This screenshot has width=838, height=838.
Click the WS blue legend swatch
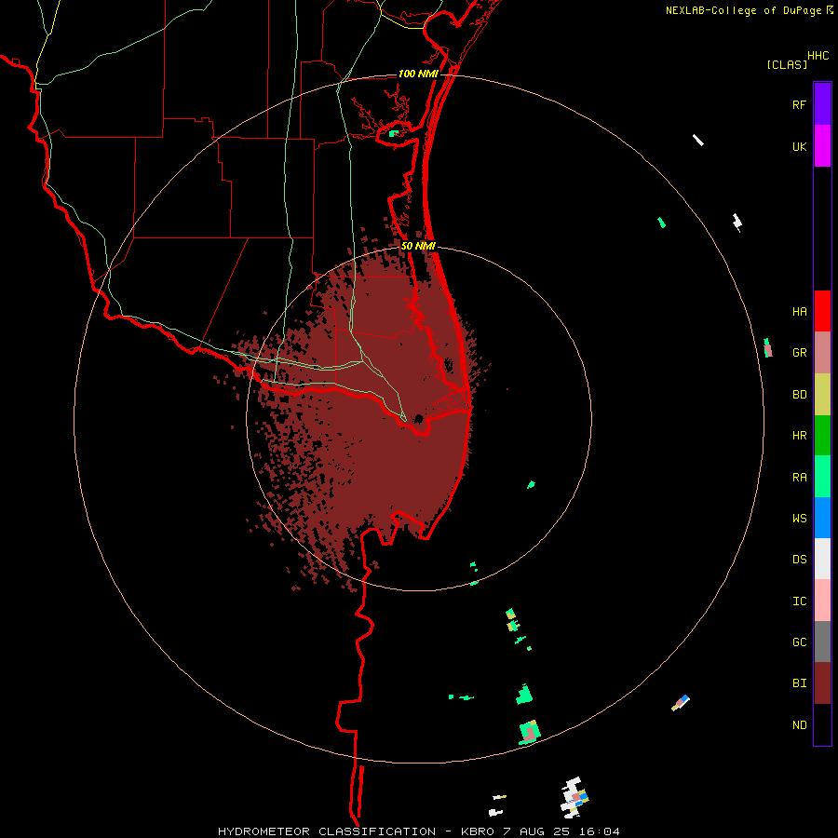click(x=822, y=518)
